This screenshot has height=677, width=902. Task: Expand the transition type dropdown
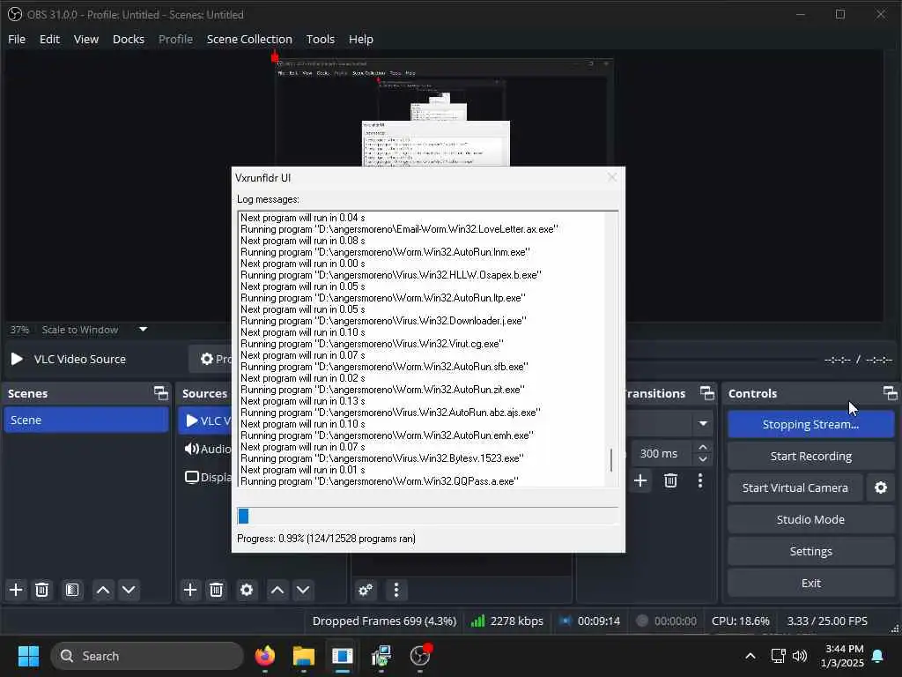703,423
